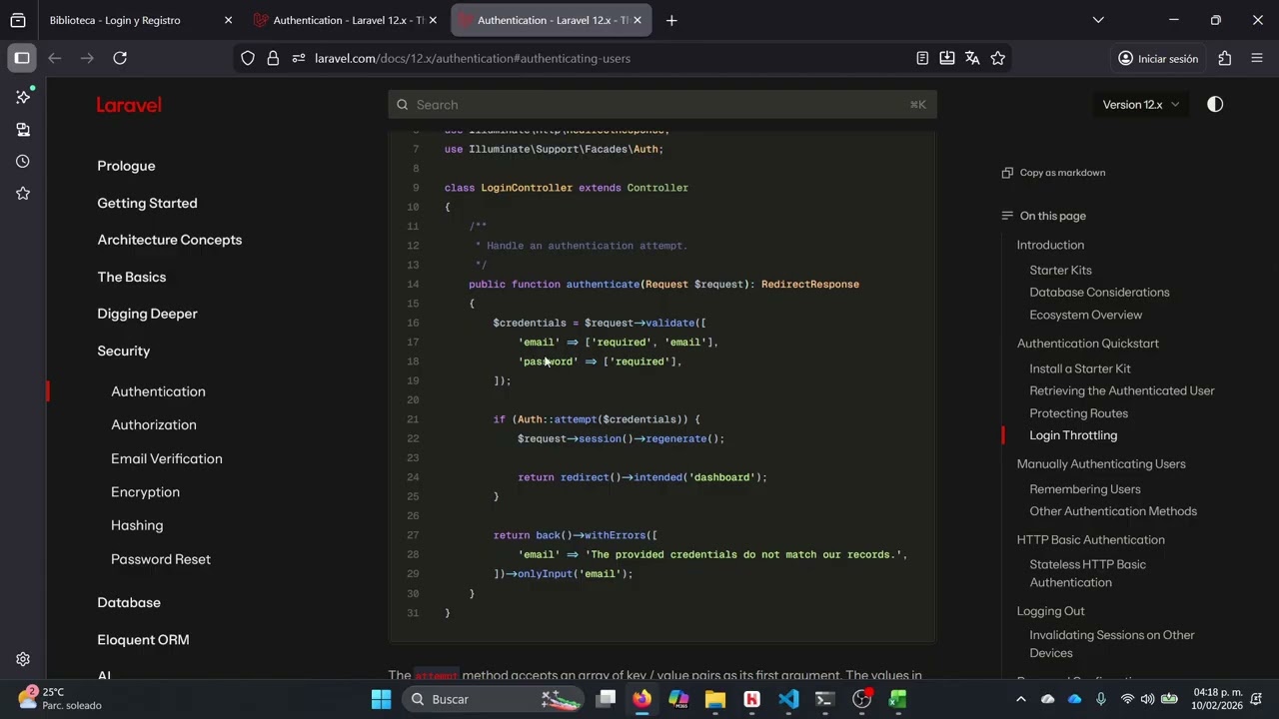Translate this page icon
The width and height of the screenshot is (1279, 719).
[x=972, y=58]
